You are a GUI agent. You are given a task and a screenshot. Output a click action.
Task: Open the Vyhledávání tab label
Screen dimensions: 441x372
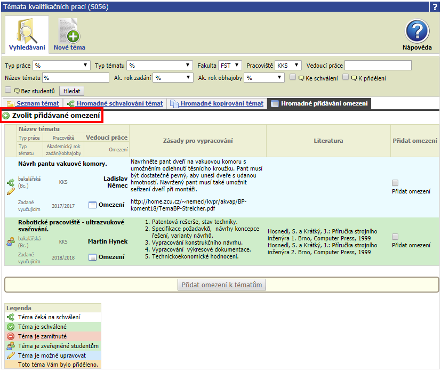pyautogui.click(x=27, y=47)
